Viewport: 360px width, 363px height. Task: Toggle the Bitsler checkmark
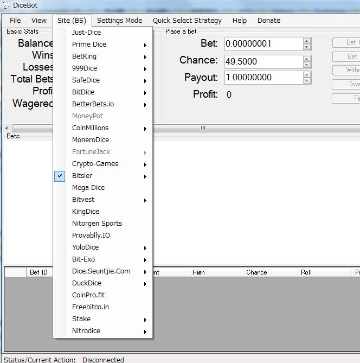click(x=60, y=176)
